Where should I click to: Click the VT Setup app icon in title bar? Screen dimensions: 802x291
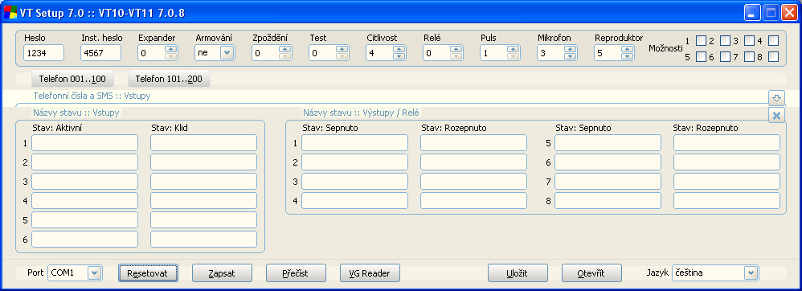[10, 13]
